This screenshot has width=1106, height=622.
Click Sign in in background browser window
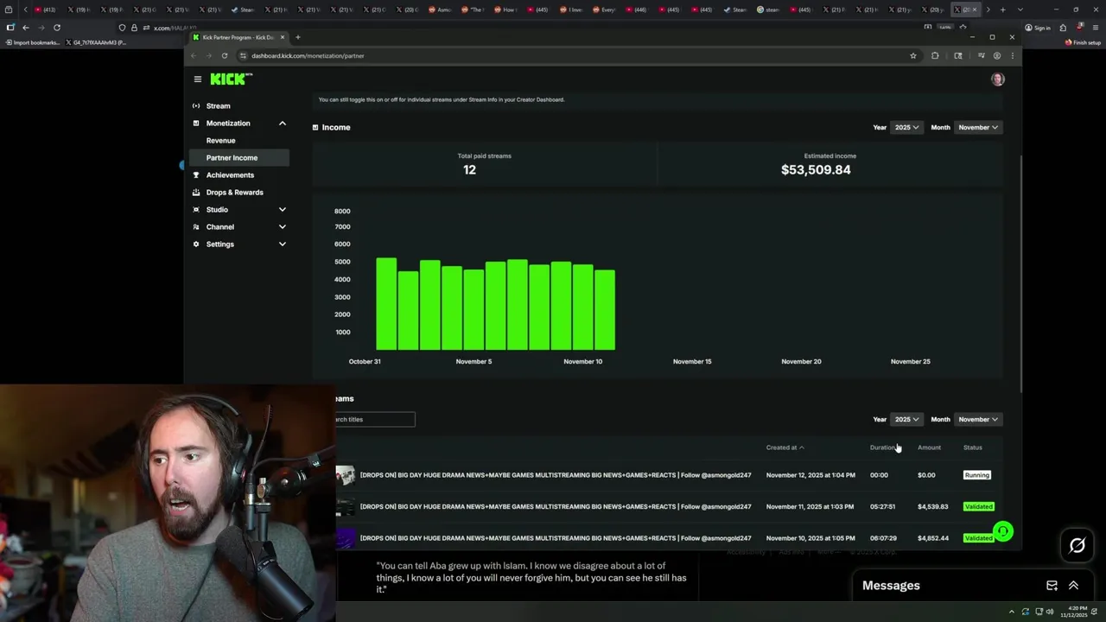click(1037, 28)
